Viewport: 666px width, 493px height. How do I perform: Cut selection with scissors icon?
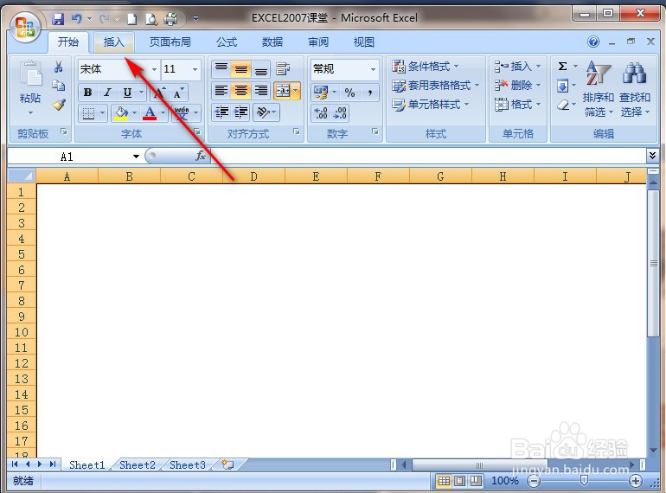coord(59,67)
